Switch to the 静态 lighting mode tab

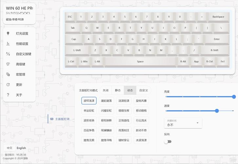click(117, 90)
